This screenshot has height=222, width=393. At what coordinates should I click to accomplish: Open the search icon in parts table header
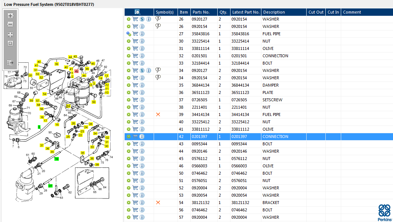tap(137, 12)
